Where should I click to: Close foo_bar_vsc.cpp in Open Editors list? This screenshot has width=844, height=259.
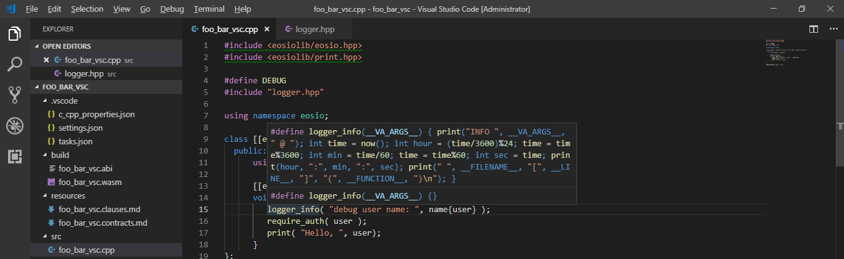[x=46, y=60]
